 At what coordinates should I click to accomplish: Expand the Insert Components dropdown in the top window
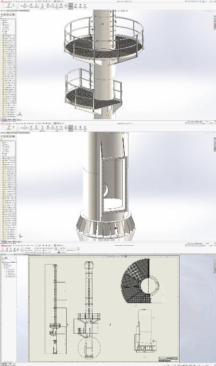click(x=9, y=9)
